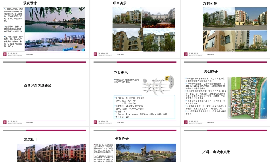Click the paragraph beginning 小区依水而建
This screenshot has width=270, height=162.
point(13,15)
